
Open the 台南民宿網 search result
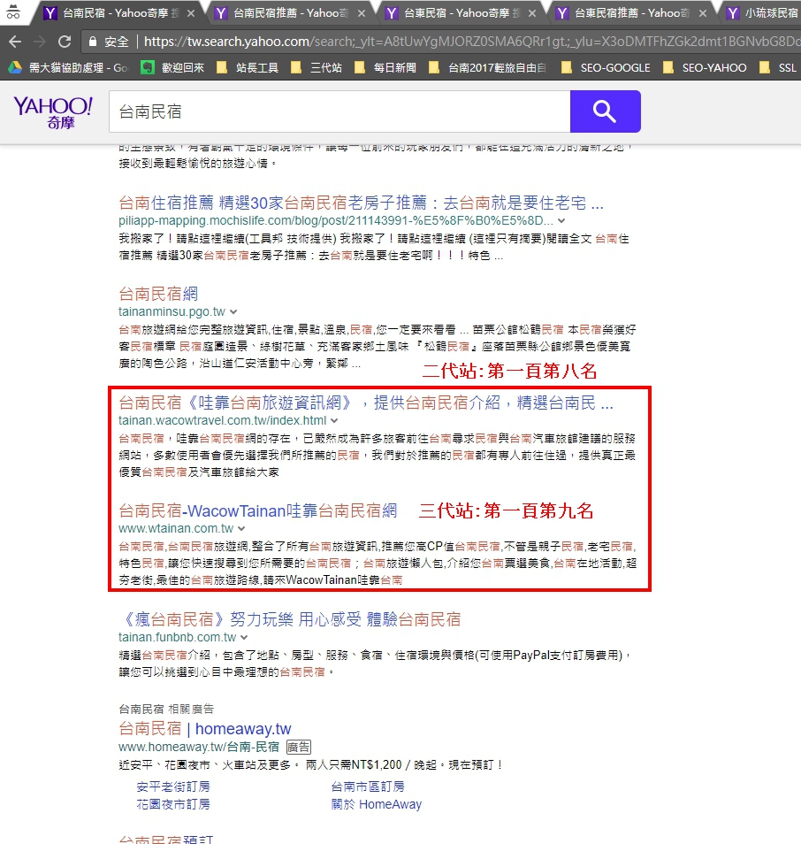[x=158, y=294]
